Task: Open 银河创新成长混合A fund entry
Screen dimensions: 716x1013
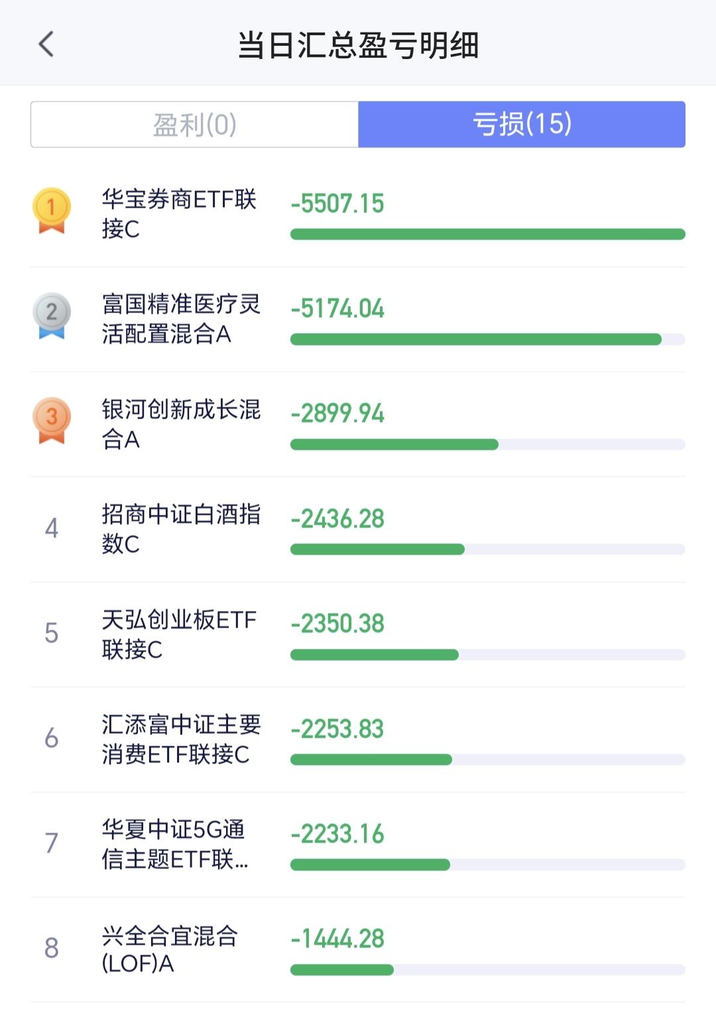Action: (358, 424)
